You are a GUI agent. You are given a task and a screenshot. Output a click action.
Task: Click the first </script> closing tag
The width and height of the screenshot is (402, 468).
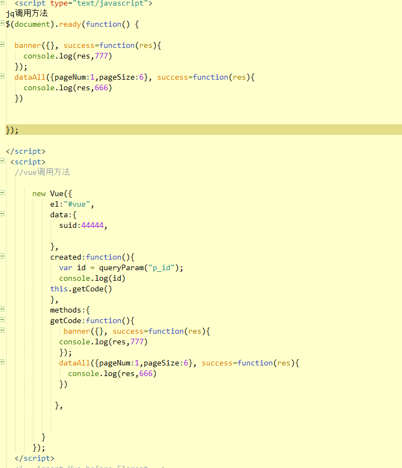[26, 152]
